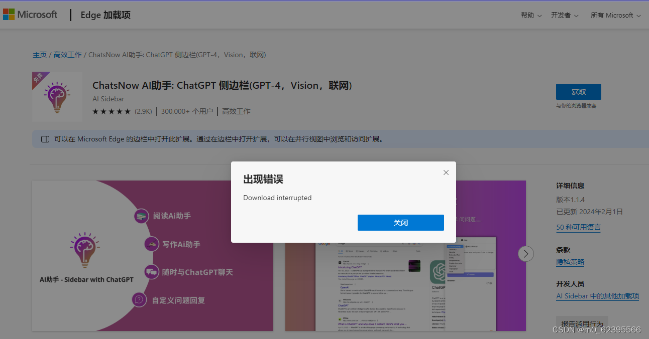Expand the 开发者 dropdown menu
649x339 pixels.
point(565,16)
